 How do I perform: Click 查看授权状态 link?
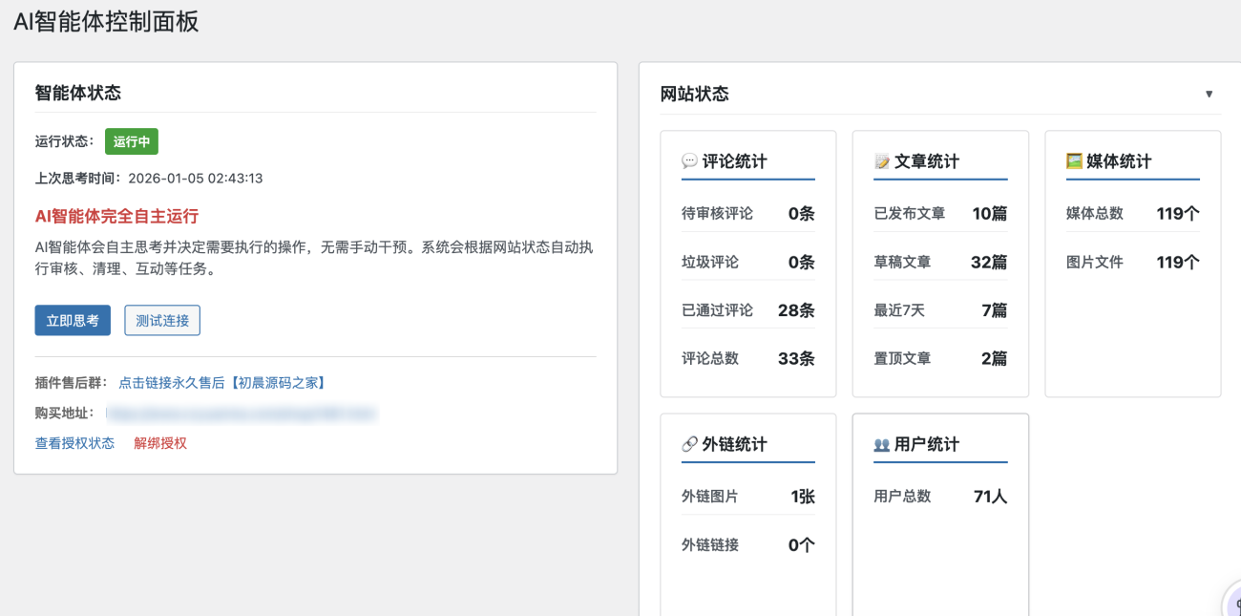74,443
